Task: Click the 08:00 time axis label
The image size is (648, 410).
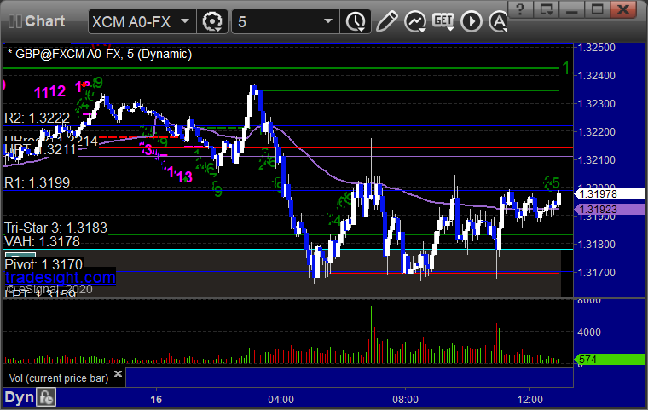Action: 405,400
